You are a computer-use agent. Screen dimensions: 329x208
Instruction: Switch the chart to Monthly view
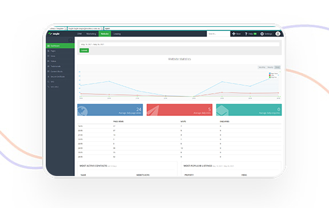coord(261,67)
